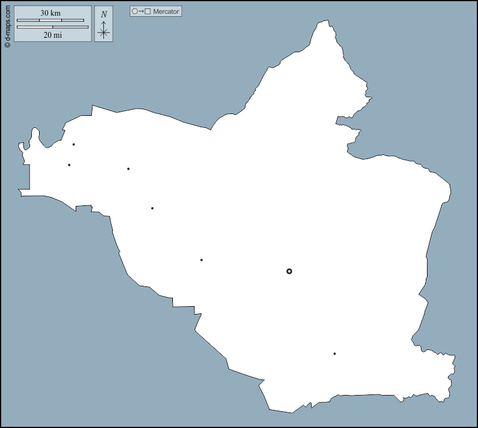The height and width of the screenshot is (428, 478).
Task: Click the northern peninsula tip of the region
Action: [325, 24]
